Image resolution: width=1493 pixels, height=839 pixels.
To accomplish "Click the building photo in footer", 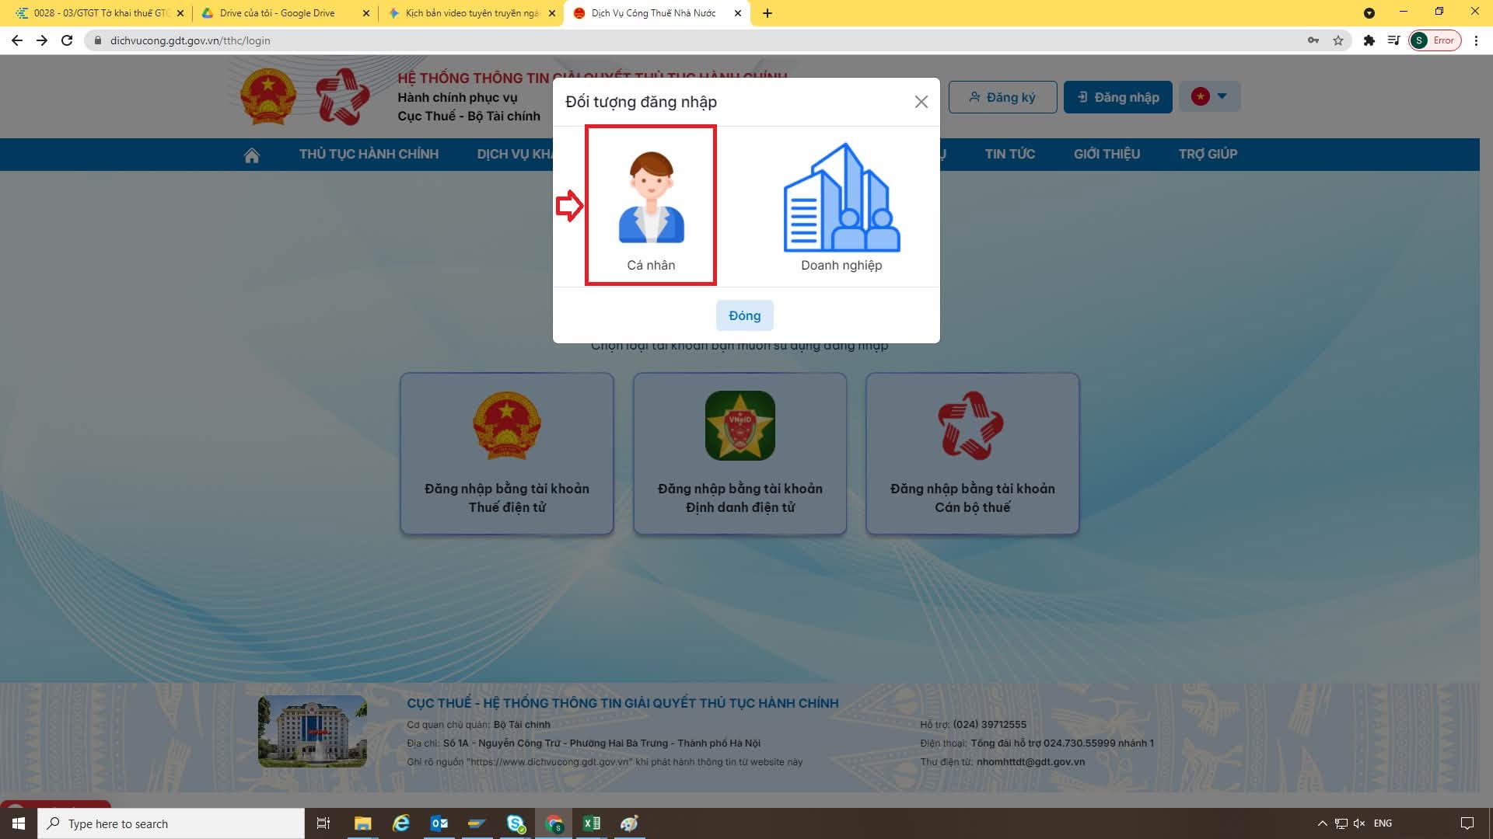I will pos(313,731).
